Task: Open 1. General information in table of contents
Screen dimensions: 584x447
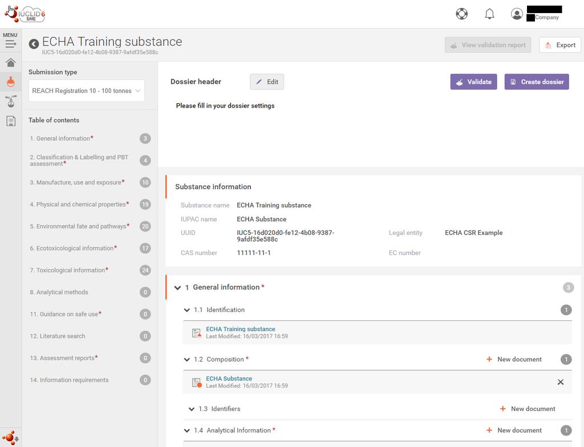Action: (x=62, y=138)
